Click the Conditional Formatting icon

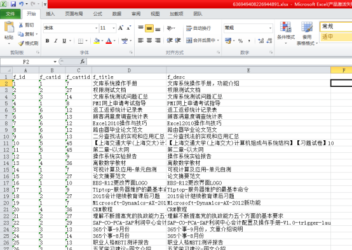[285, 27]
